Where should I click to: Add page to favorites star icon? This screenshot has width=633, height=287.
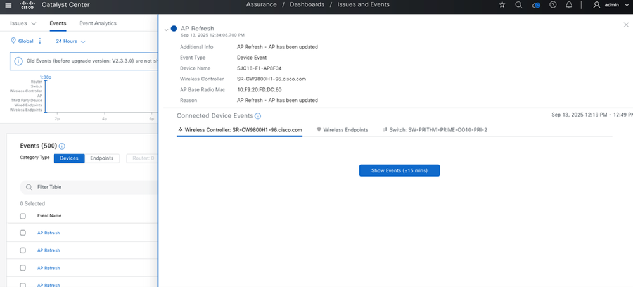pyautogui.click(x=502, y=5)
